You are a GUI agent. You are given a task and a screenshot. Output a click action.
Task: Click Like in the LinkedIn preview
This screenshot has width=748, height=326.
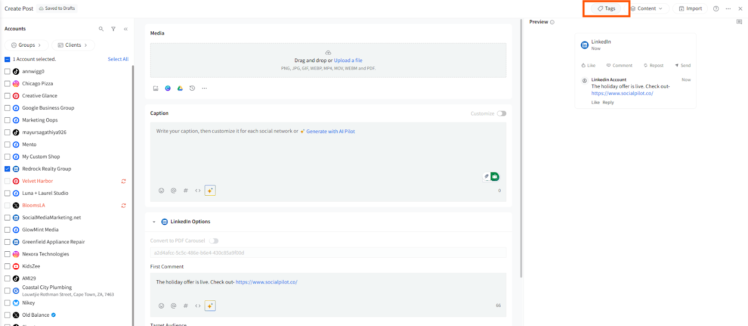click(589, 65)
